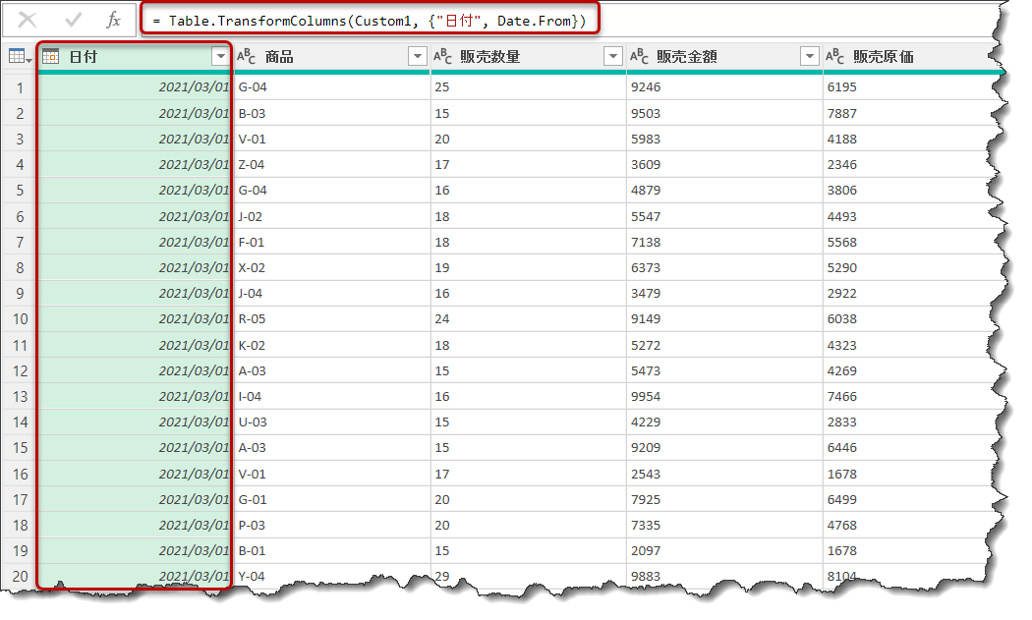Select product cell U-03
Viewport: 1032px width, 620px height.
pos(331,423)
